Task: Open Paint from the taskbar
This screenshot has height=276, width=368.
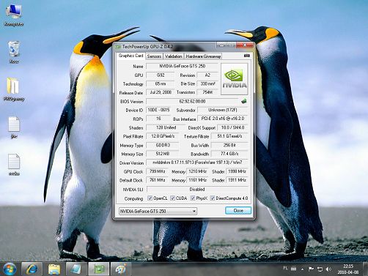Action: click(121, 269)
